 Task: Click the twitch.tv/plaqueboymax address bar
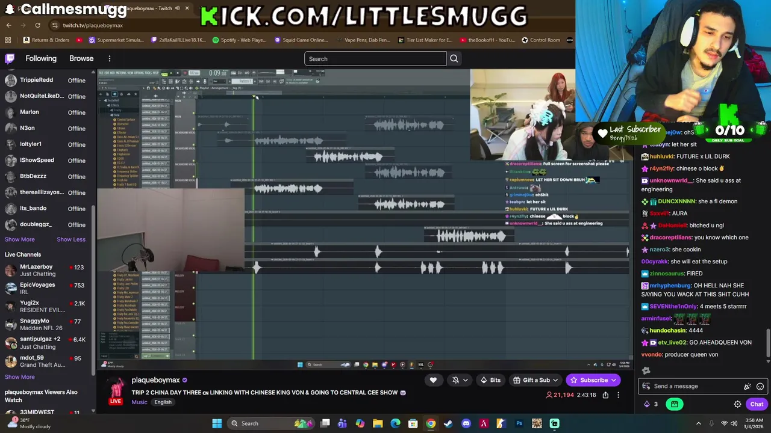[x=93, y=25]
